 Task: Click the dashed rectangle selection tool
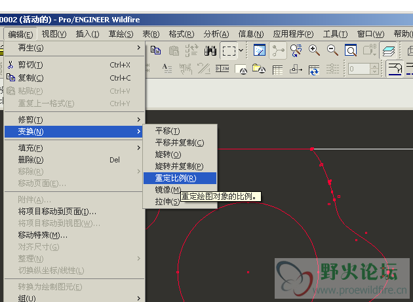point(229,50)
